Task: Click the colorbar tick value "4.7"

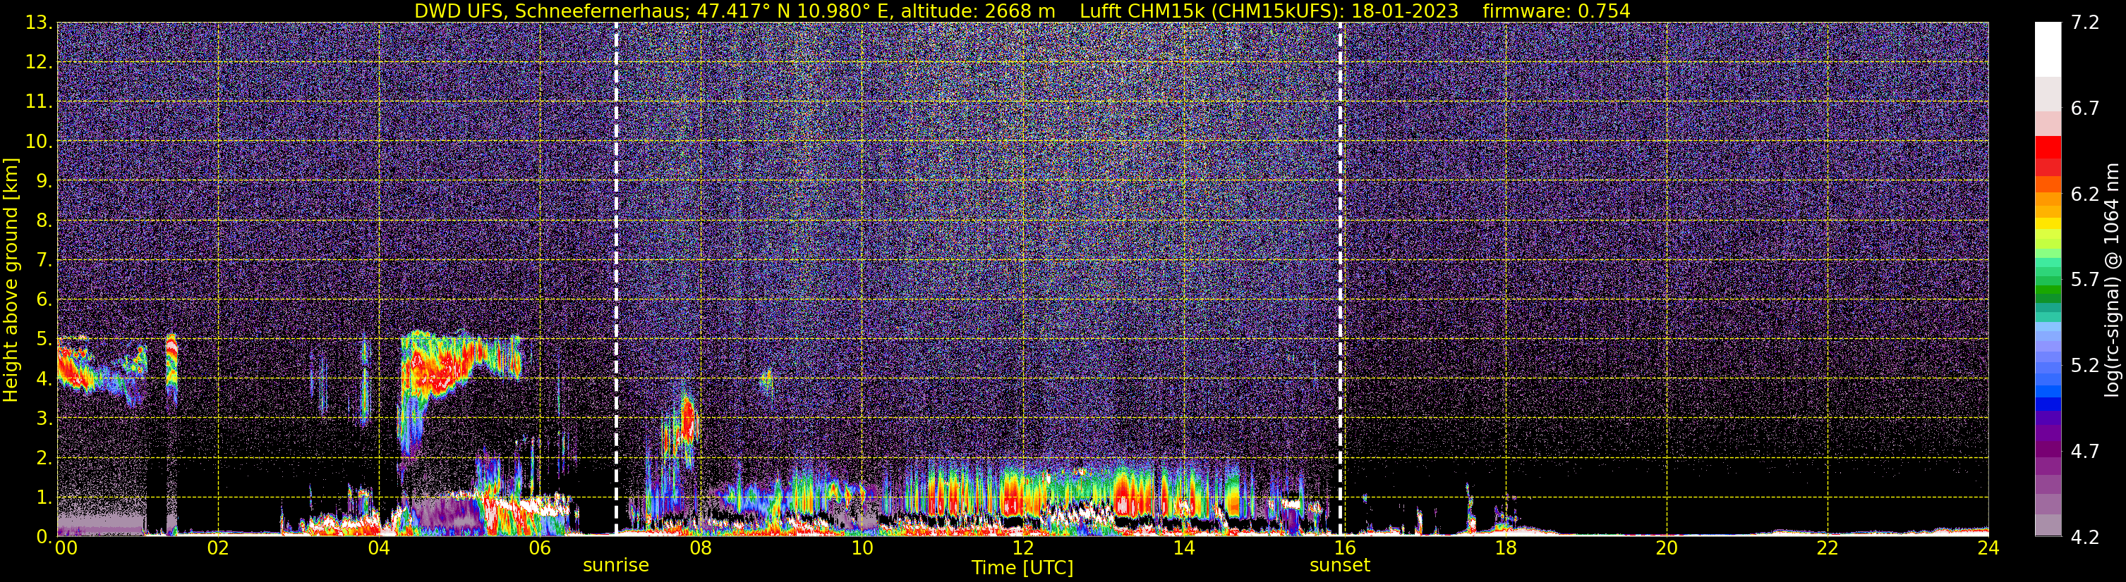Action: pyautogui.click(x=2085, y=451)
